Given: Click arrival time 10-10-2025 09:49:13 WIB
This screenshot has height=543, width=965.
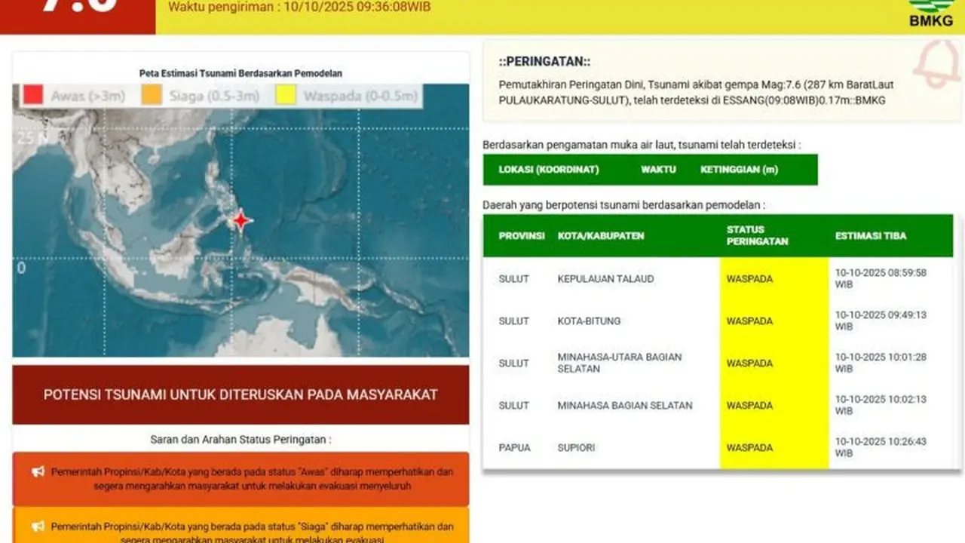Looking at the screenshot, I should [x=881, y=321].
